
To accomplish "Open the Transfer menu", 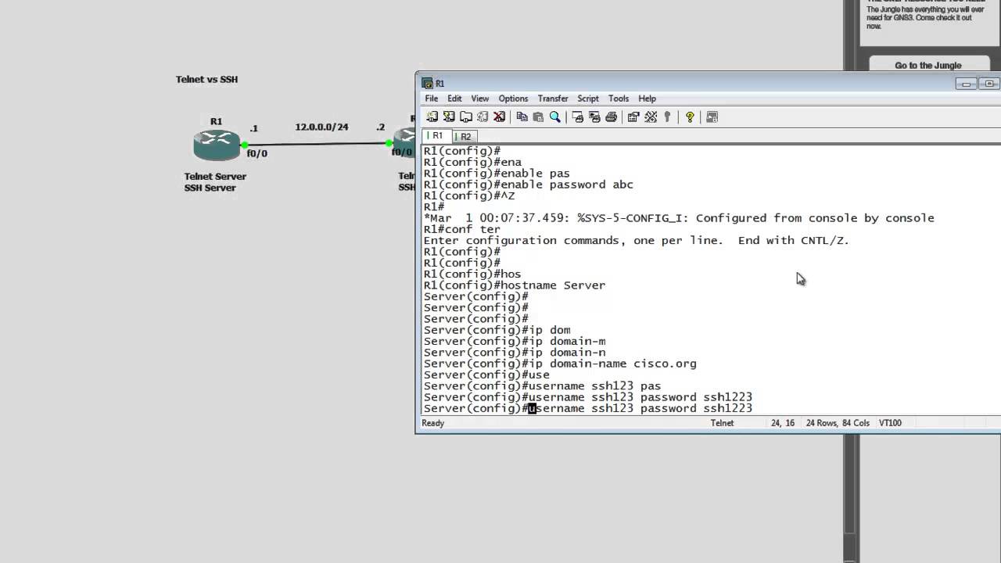I will [x=553, y=99].
